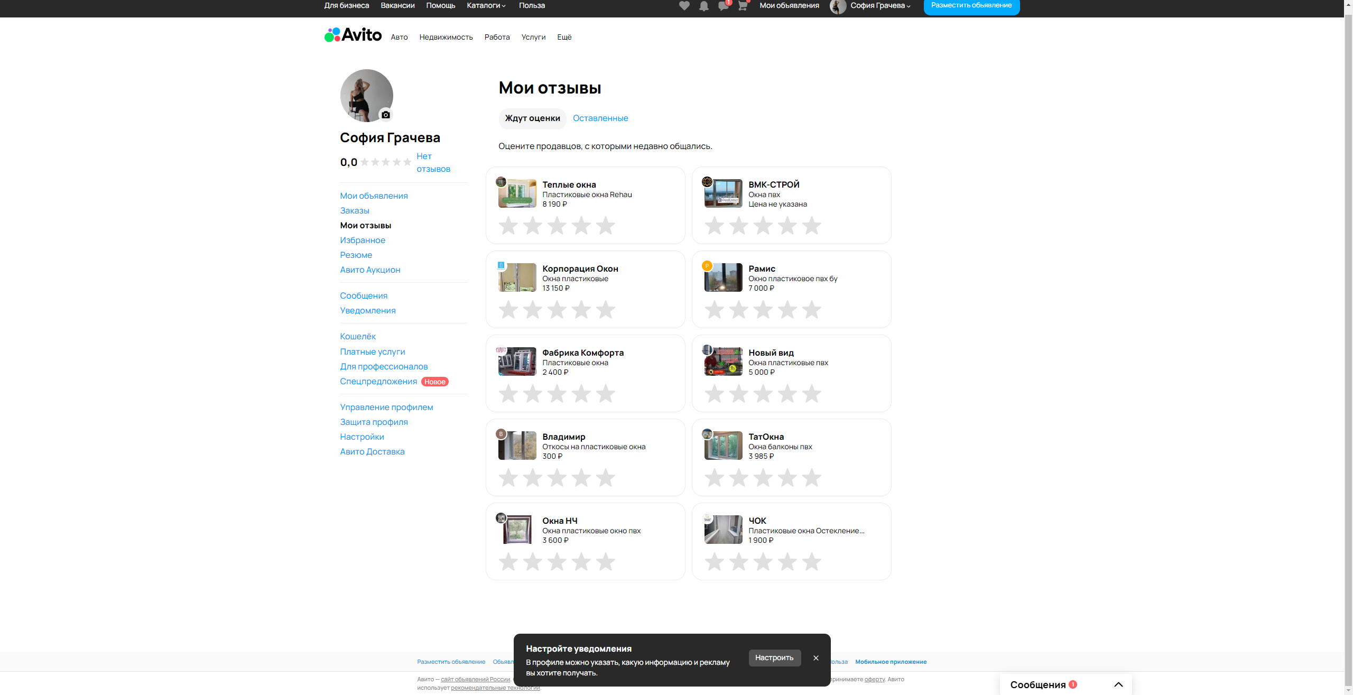The width and height of the screenshot is (1353, 695).
Task: Expand the Сообщения chat panel chevron
Action: coord(1118,684)
